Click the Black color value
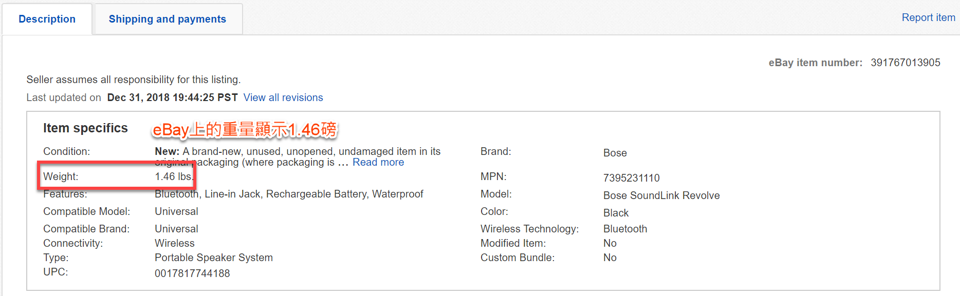960x296 pixels. tap(616, 213)
